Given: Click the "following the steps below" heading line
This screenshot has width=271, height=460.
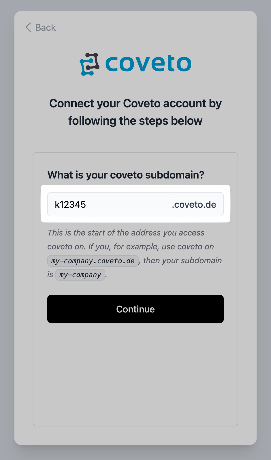Looking at the screenshot, I should coord(135,121).
